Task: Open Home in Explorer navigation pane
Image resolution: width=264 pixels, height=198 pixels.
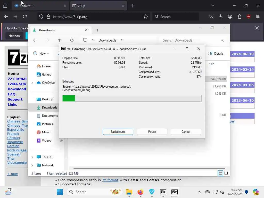Action: click(x=44, y=66)
